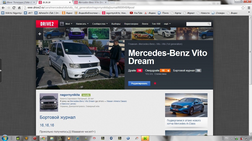This screenshot has width=252, height=141.
Task: Open the Что это link
Action: 149,74
